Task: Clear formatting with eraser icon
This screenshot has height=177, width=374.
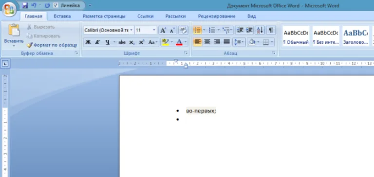Action: tap(183, 30)
